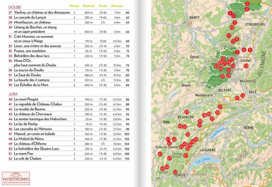Select row 'Le mont Fier'
The height and width of the screenshot is (187, 272).
[69, 154]
